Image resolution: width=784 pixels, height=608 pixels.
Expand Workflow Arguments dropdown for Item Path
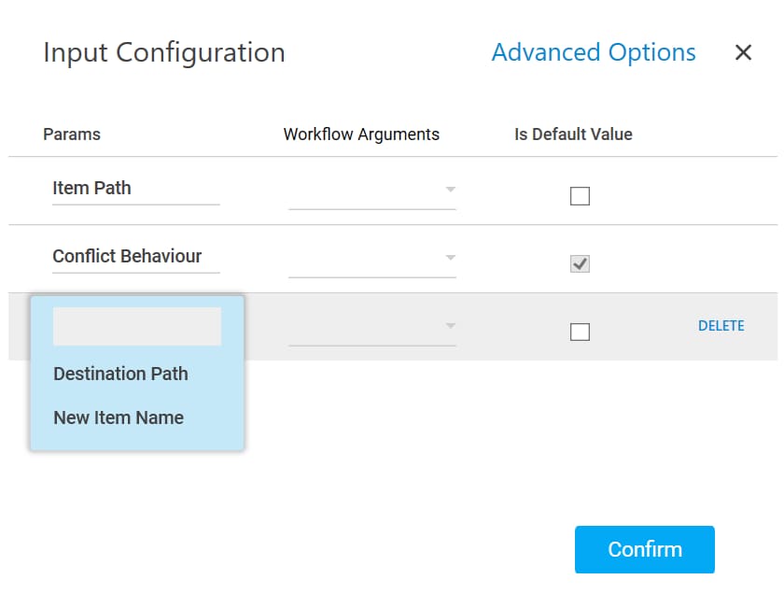371,190
